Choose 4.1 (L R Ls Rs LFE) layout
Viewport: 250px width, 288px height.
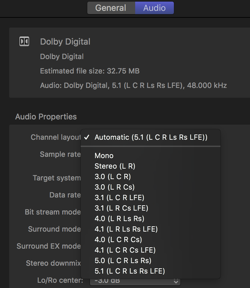(x=126, y=229)
